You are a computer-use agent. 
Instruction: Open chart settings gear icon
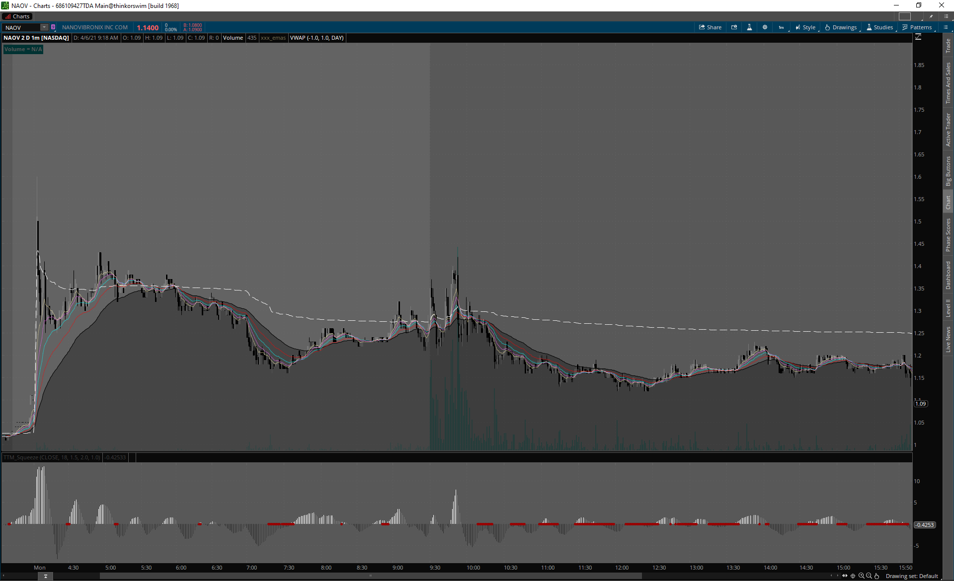pos(765,27)
